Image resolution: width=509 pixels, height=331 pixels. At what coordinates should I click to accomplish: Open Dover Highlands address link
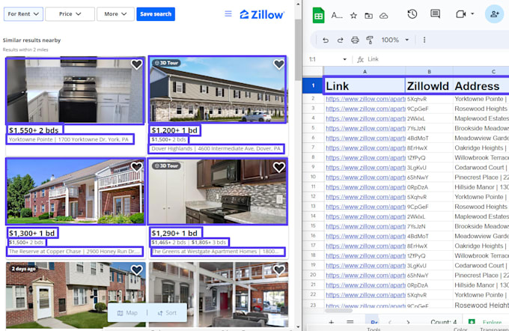coord(216,149)
